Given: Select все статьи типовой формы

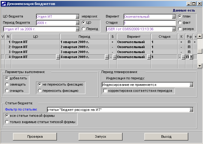Looking at the screenshot, I should 7,116.
